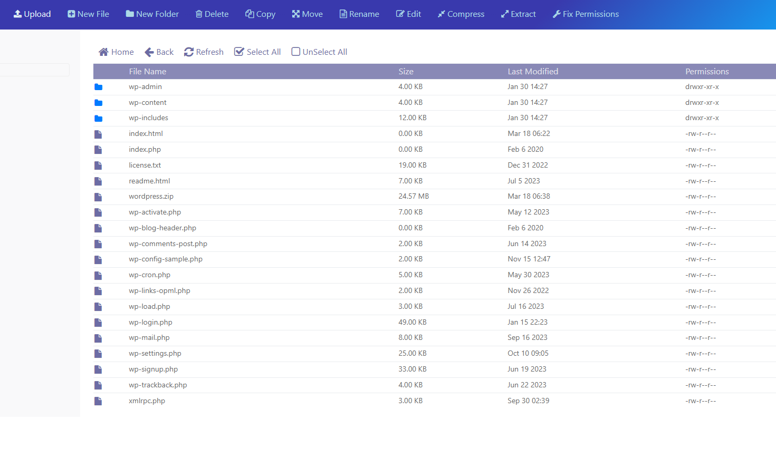The height and width of the screenshot is (468, 776).
Task: Click the wp-links-opml.php file icon
Action: pos(98,291)
